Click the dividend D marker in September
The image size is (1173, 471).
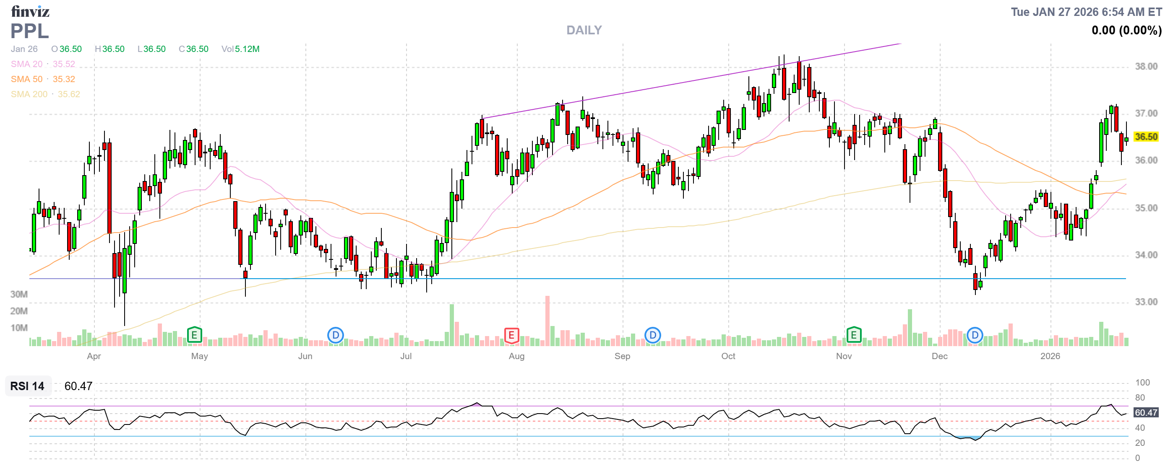pos(652,336)
